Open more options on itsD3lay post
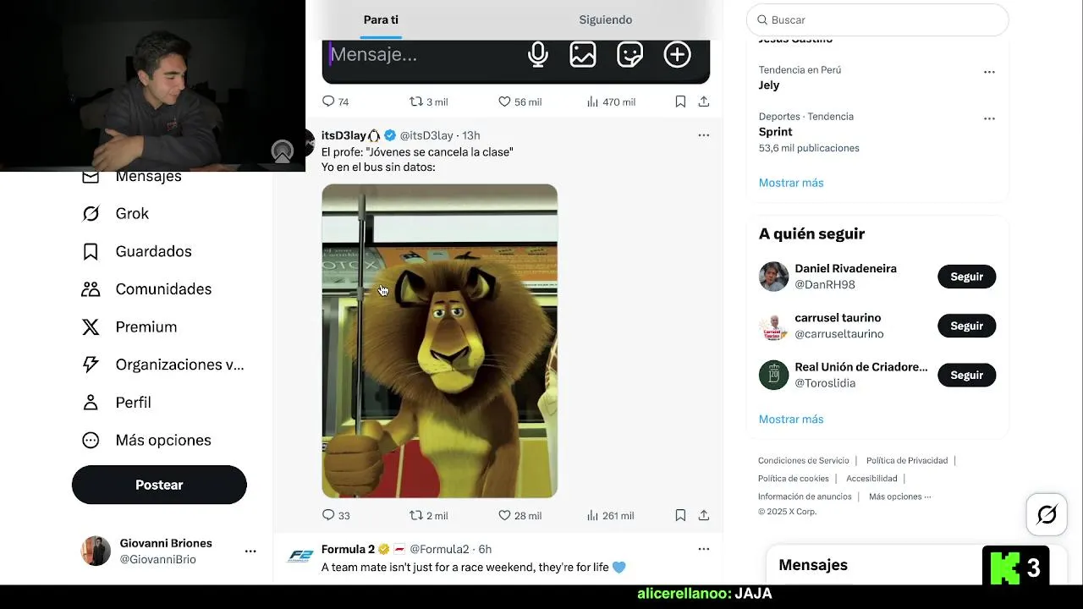Image resolution: width=1083 pixels, height=609 pixels. [x=703, y=135]
